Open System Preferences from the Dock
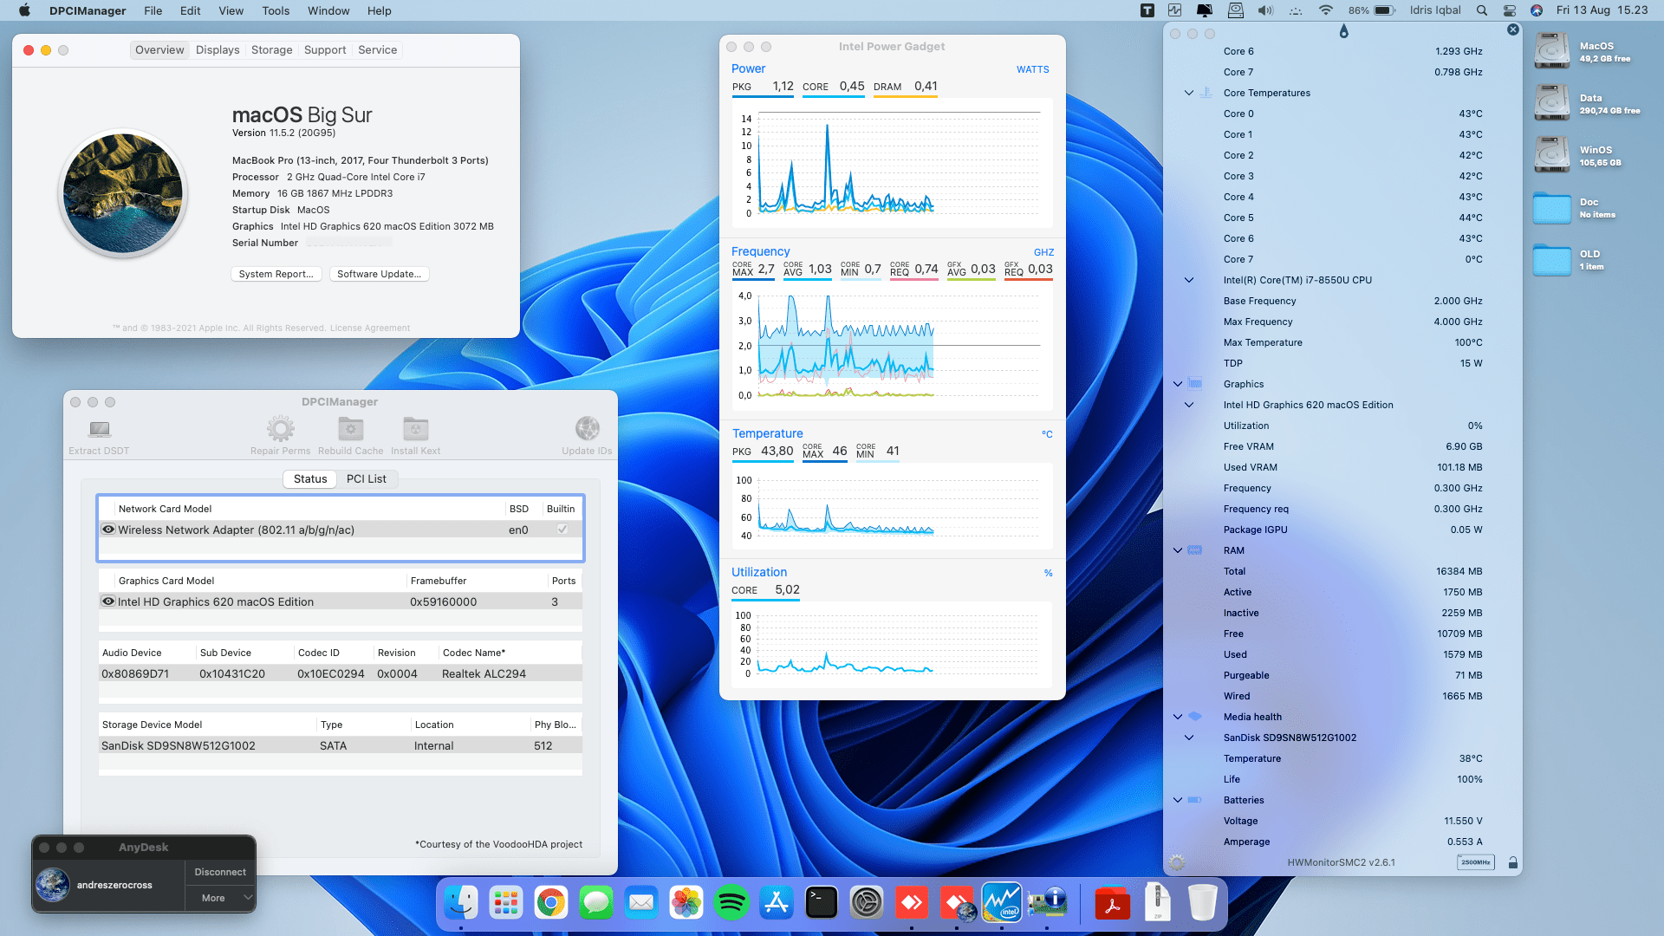 (x=867, y=903)
